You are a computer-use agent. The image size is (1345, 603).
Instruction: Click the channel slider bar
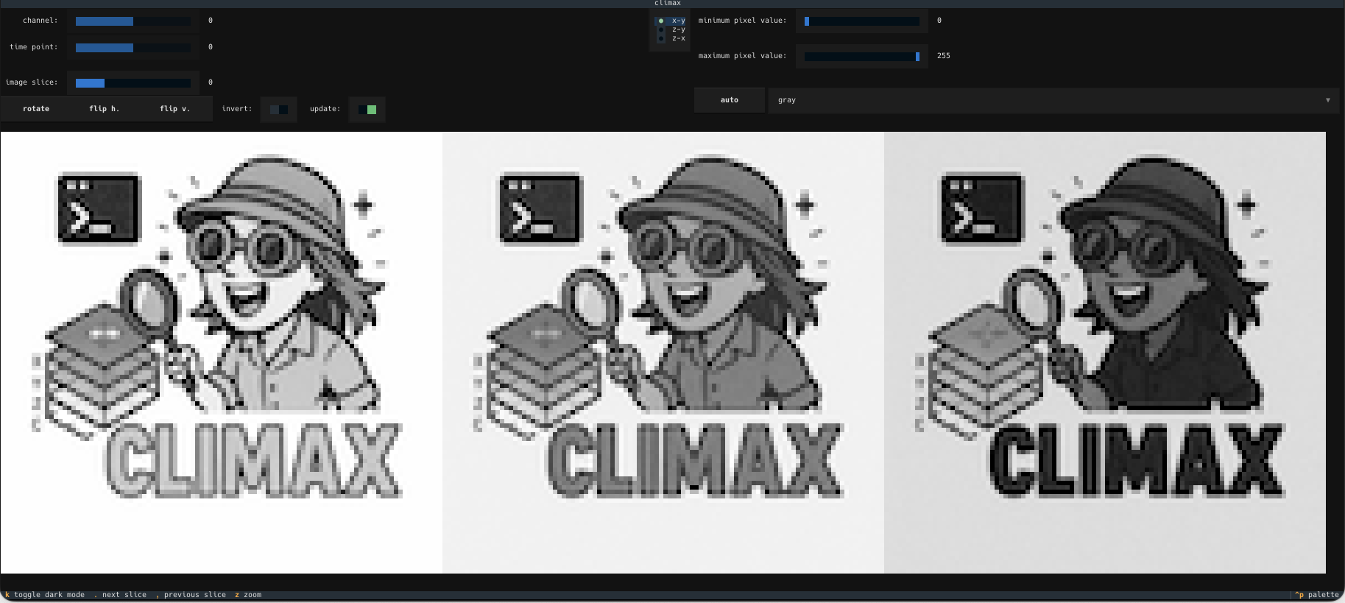pyautogui.click(x=133, y=21)
